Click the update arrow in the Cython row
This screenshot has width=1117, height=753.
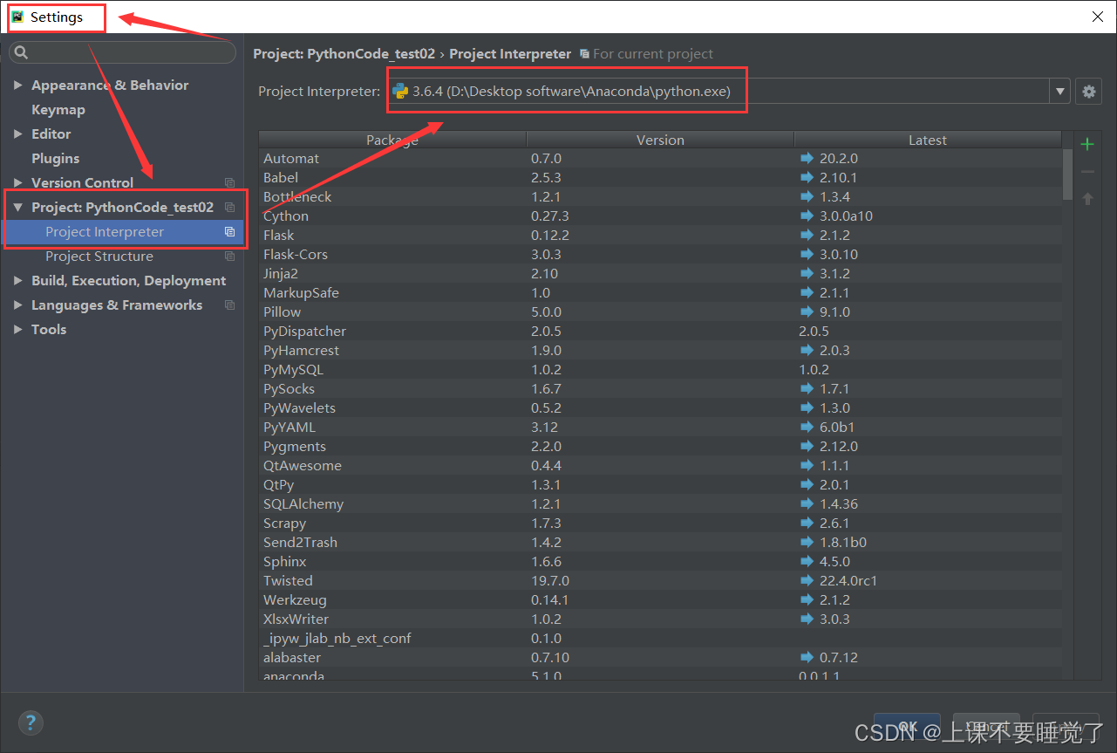coord(807,216)
